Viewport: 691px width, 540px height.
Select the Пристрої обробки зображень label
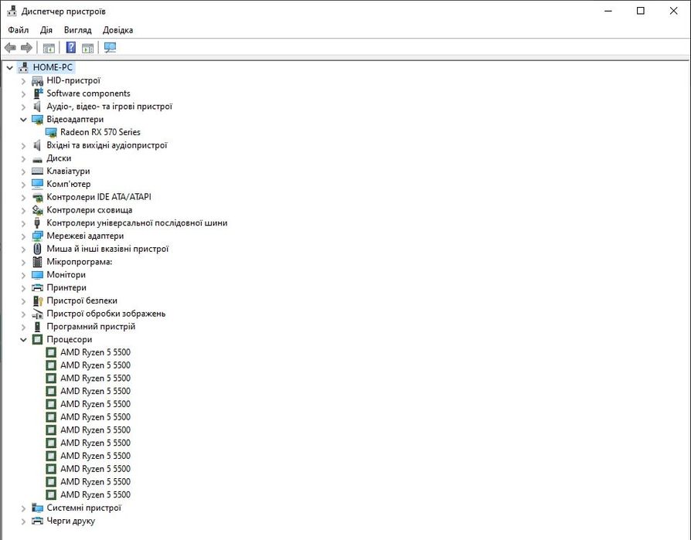tap(106, 314)
